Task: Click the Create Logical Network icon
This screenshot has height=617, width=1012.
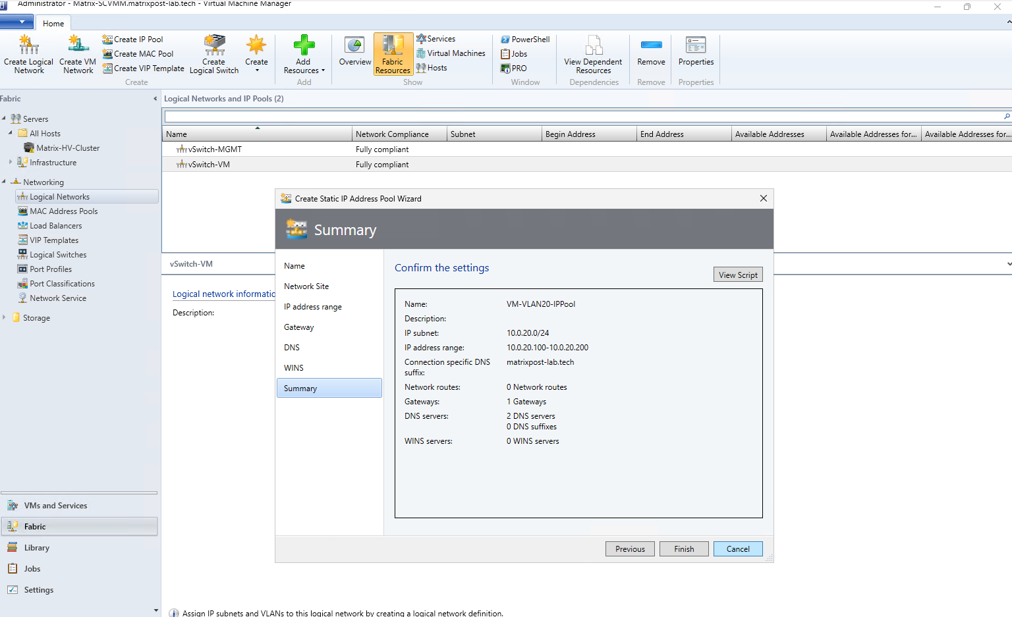Action: click(x=28, y=45)
